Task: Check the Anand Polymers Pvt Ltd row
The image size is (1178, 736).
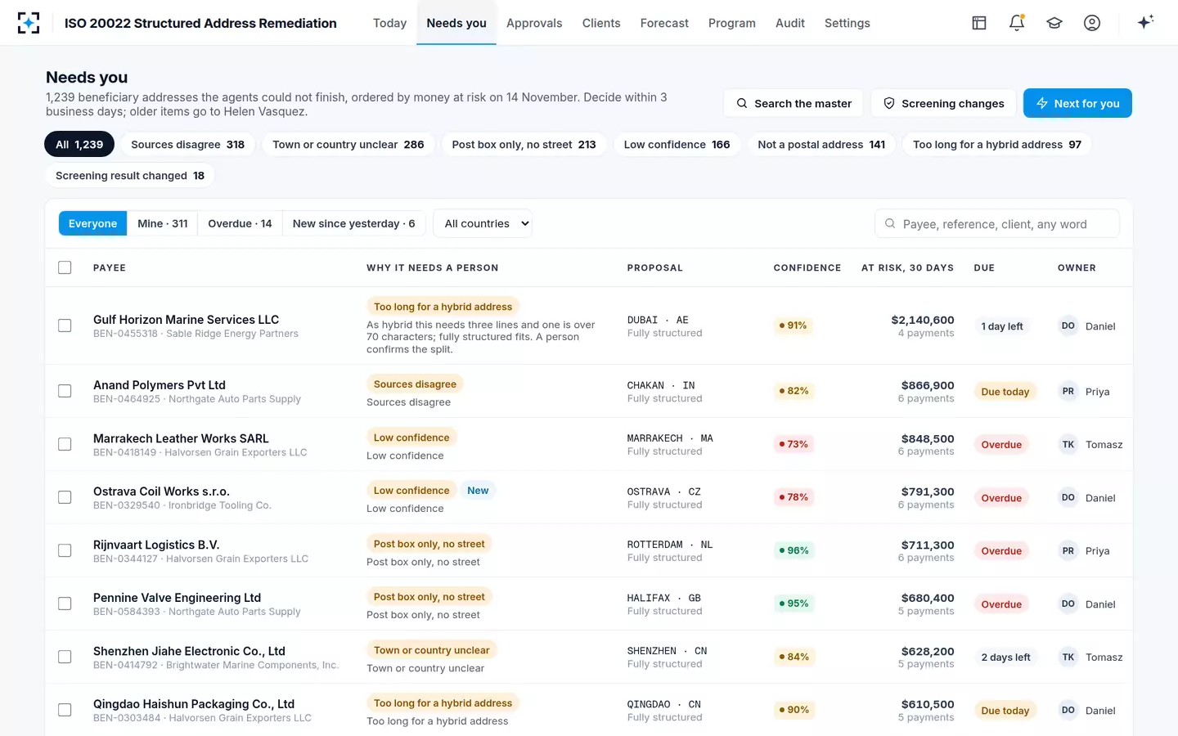Action: (65, 391)
